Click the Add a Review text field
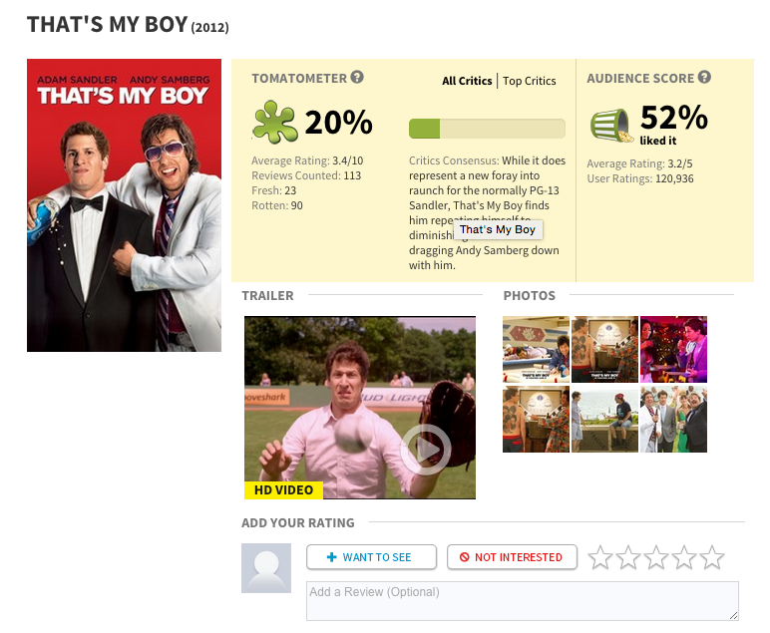770x633 pixels. point(523,601)
